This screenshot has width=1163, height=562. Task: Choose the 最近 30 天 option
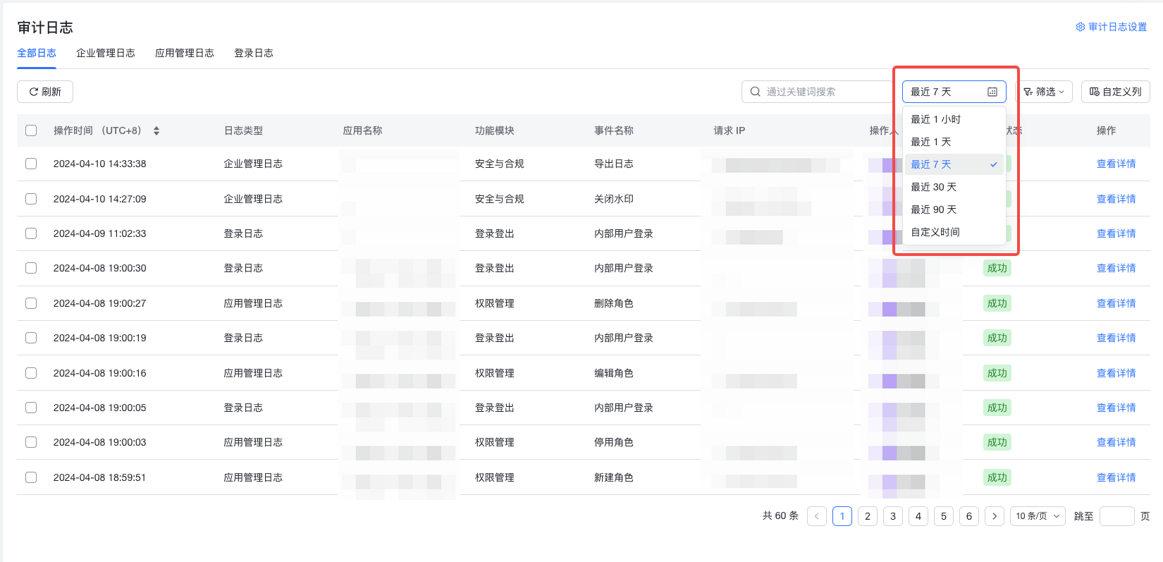933,187
